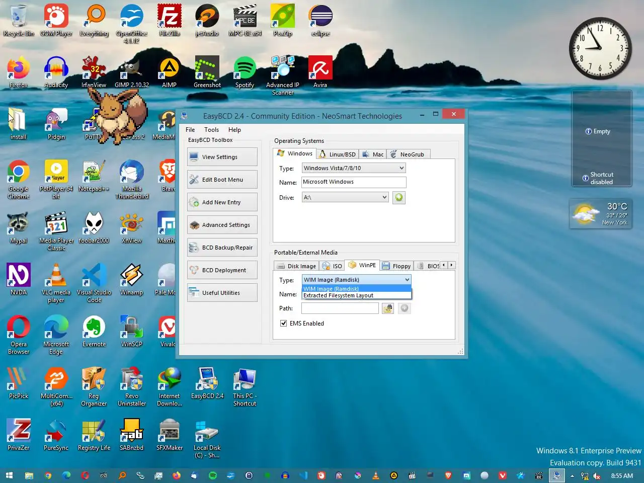Click the EasyBCD window resize grip
This screenshot has width=644, height=483.
tap(460, 352)
